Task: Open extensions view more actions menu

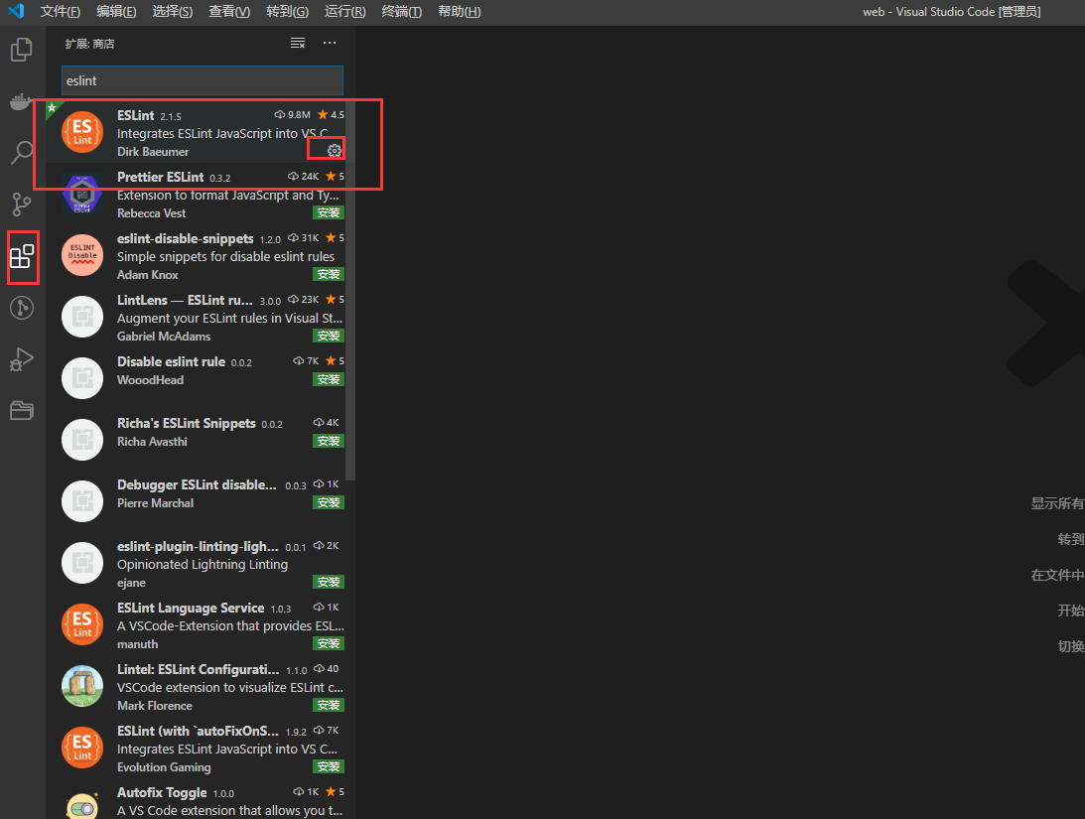Action: pos(330,43)
